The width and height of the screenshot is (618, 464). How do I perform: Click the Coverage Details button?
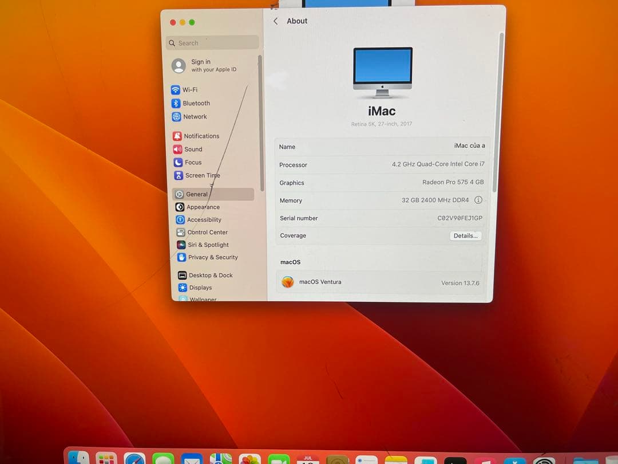pyautogui.click(x=465, y=235)
